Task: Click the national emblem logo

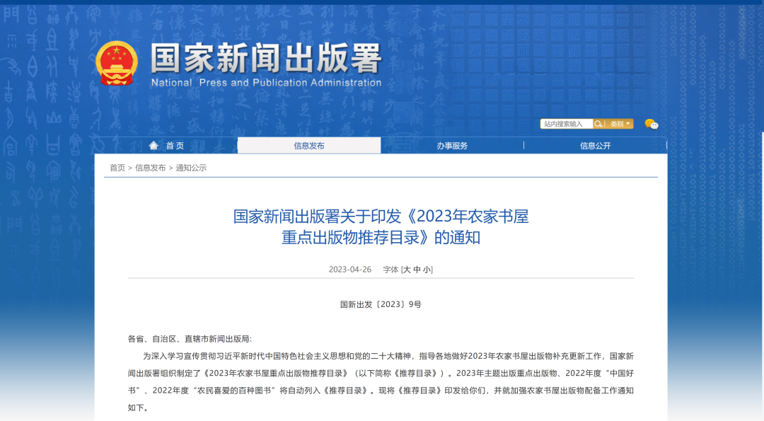Action: click(x=117, y=64)
